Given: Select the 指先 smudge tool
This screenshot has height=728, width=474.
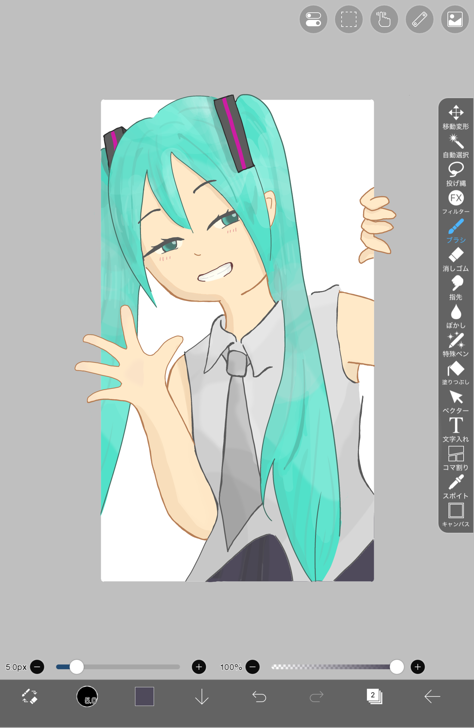Looking at the screenshot, I should click(456, 288).
